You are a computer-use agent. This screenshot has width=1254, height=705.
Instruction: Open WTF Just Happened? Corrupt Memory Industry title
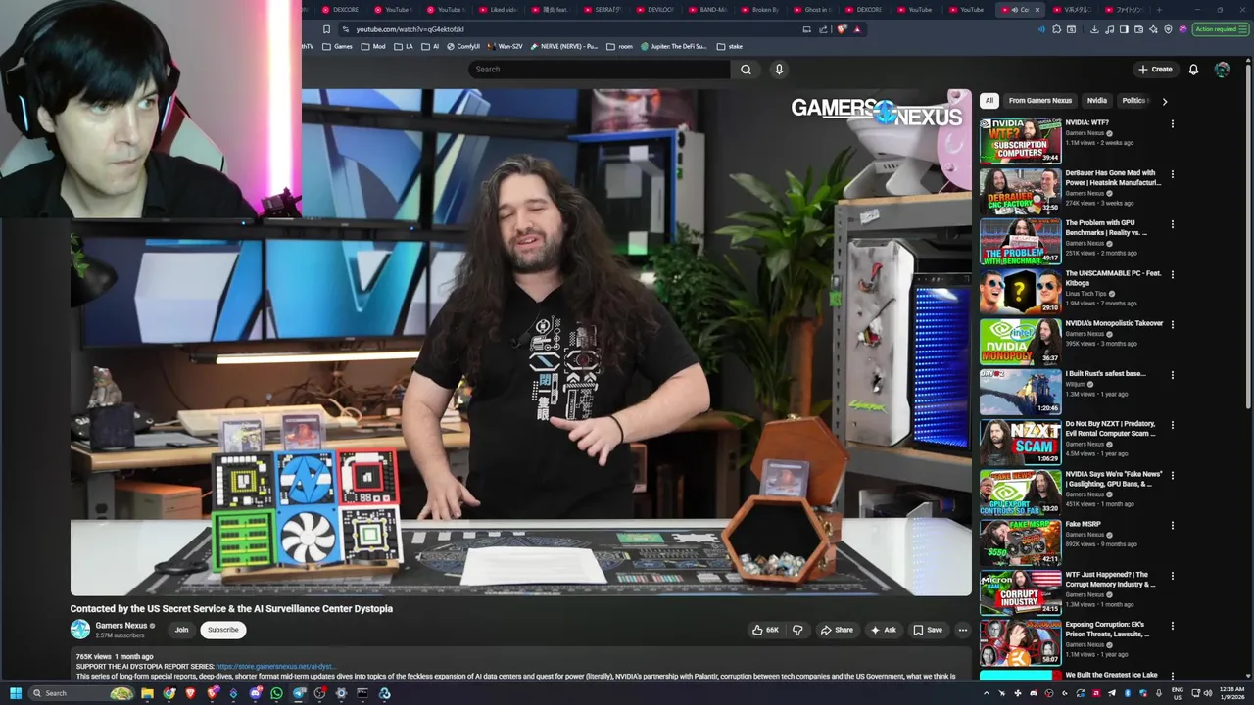(1111, 580)
